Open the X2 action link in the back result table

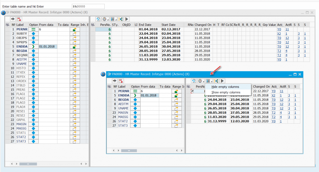(279, 33)
